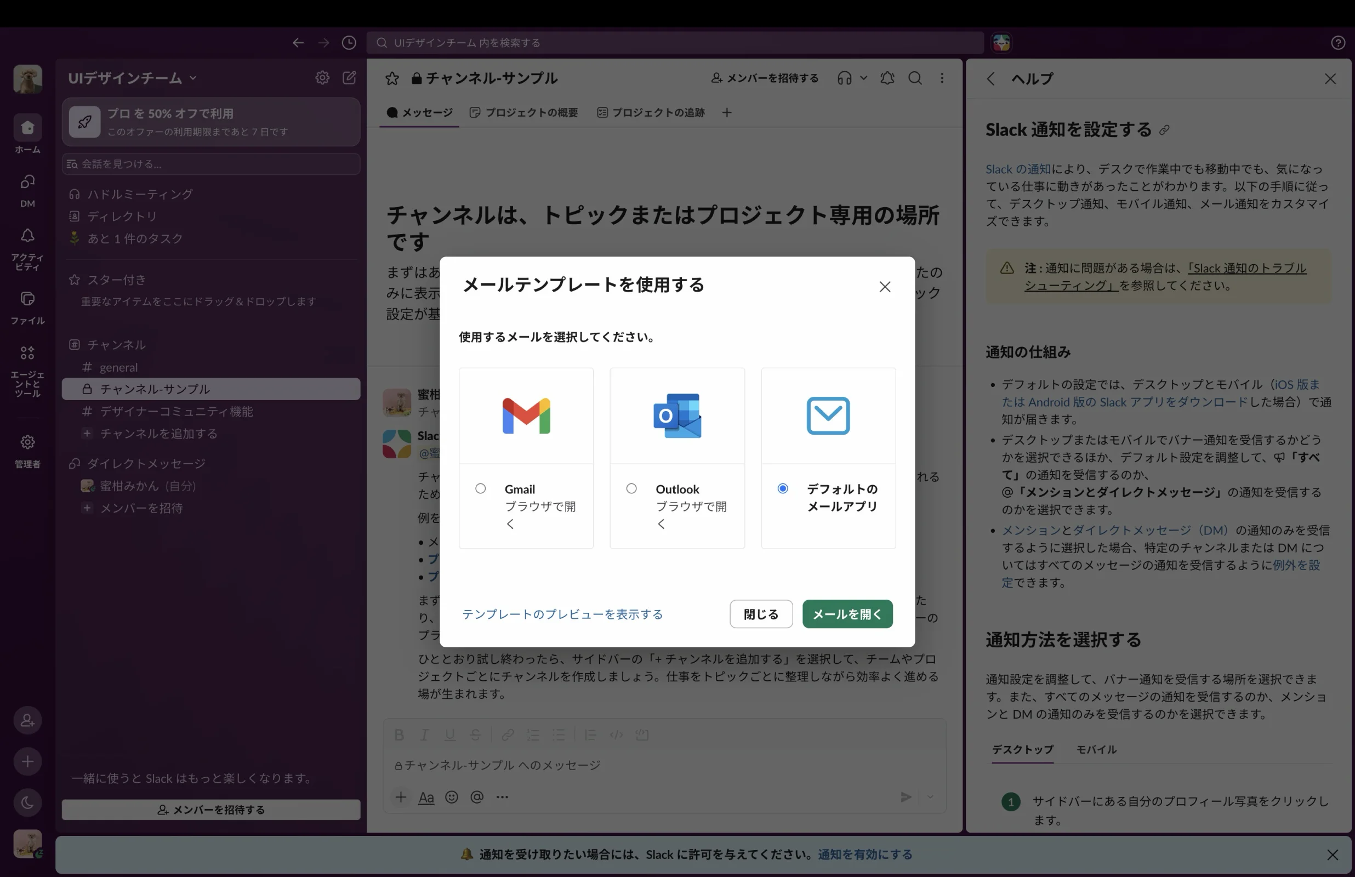
Task: Click チャンネルを追加する
Action: 210,434
